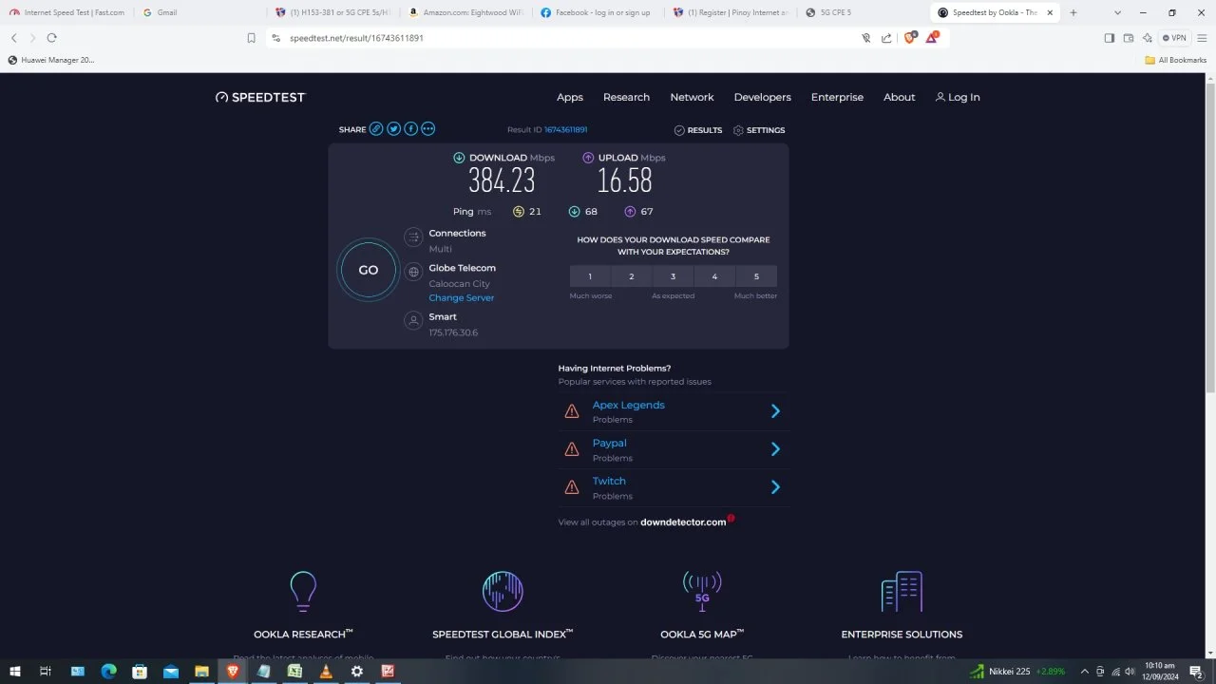The height and width of the screenshot is (684, 1216).
Task: Click the VPN button
Action: pos(1174,38)
